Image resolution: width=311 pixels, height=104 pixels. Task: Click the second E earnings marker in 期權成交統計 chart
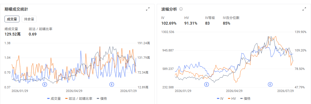coord(112,84)
